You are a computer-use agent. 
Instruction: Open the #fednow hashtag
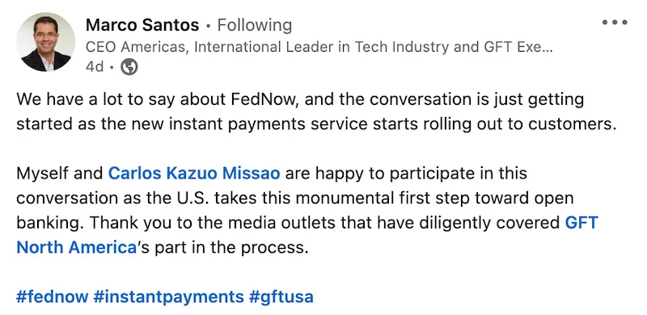click(52, 297)
